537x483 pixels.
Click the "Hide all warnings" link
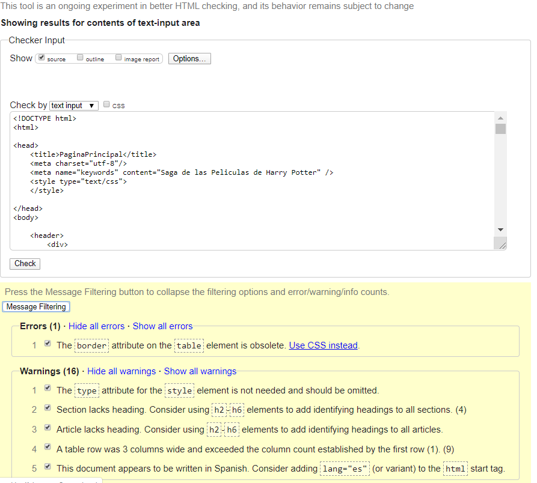pyautogui.click(x=121, y=371)
